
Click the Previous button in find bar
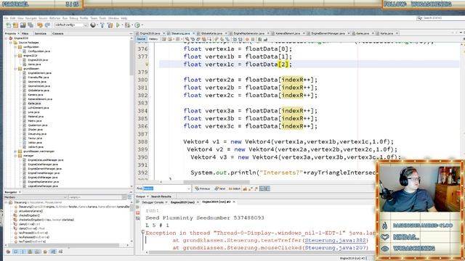[203, 188]
